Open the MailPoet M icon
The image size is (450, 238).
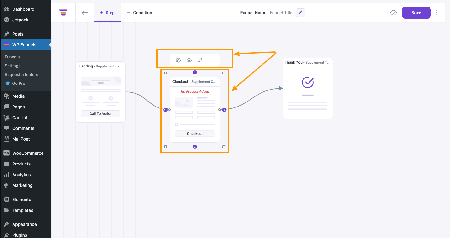pos(7,139)
